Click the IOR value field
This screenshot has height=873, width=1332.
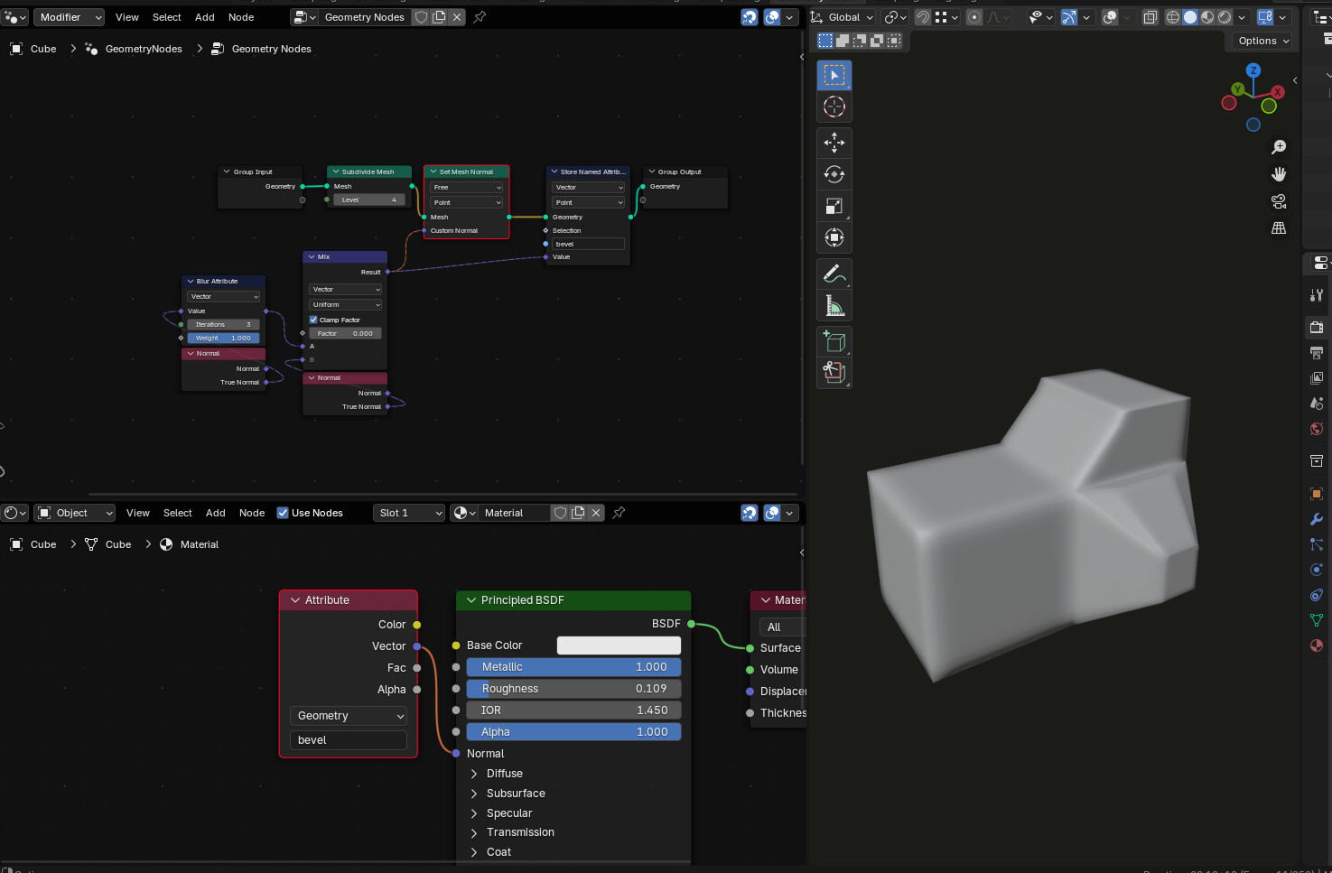point(573,710)
